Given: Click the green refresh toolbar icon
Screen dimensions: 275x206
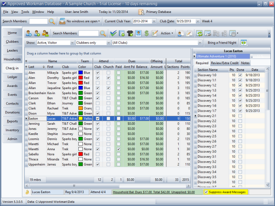Looking at the screenshot, I should pyautogui.click(x=200, y=33).
